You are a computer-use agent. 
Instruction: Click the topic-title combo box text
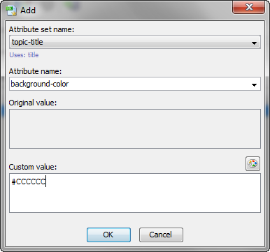pos(27,42)
